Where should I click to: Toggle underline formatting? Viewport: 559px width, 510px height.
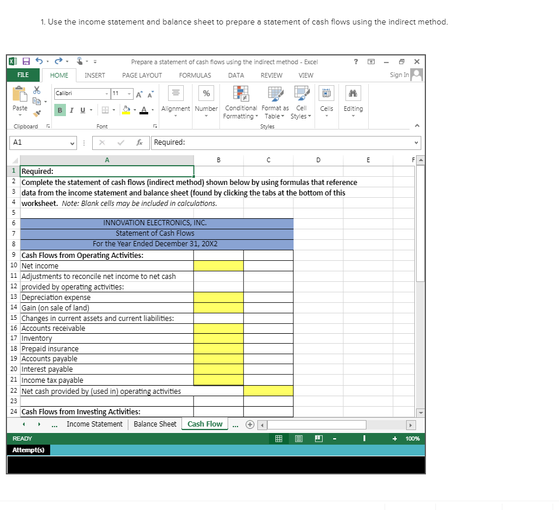pos(82,110)
